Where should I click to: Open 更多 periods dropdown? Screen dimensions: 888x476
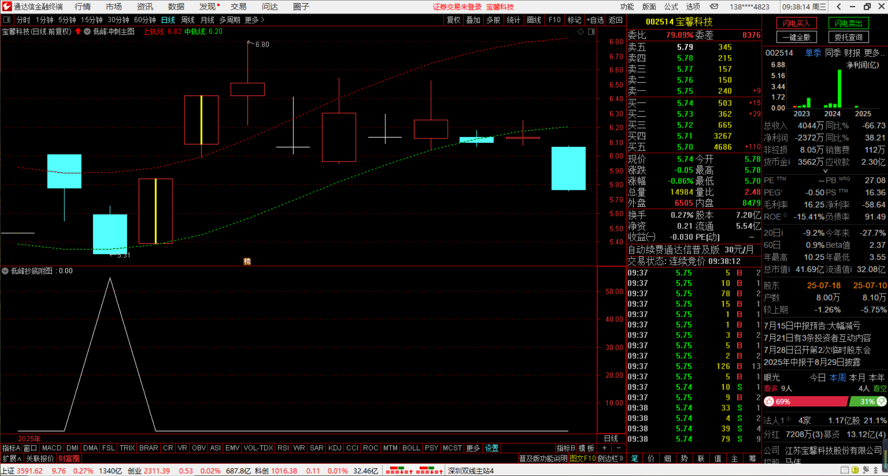[x=254, y=20]
